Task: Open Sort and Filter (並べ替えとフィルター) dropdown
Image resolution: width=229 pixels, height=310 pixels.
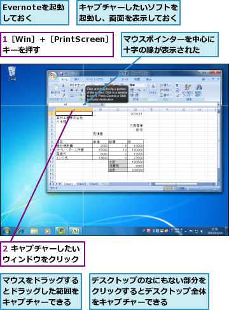Action: (188, 90)
